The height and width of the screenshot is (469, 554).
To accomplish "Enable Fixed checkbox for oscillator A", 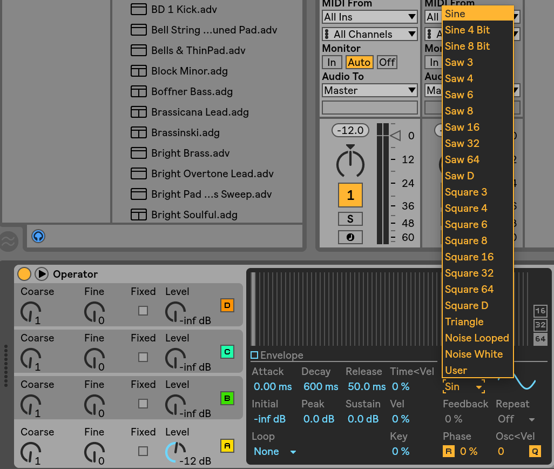I will coord(143,451).
